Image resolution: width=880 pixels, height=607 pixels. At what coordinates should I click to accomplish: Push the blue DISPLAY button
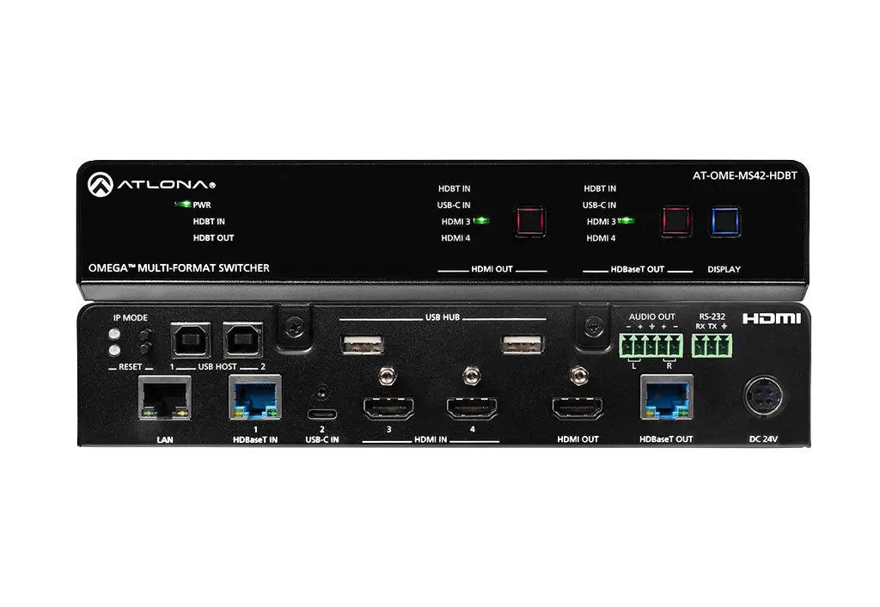[725, 221]
